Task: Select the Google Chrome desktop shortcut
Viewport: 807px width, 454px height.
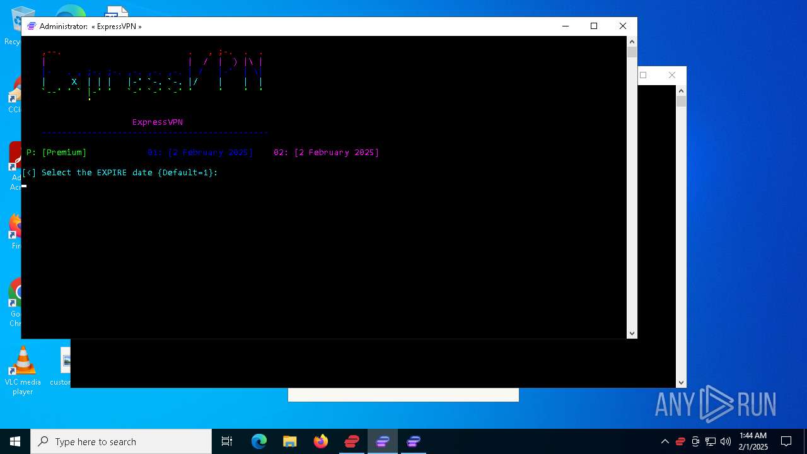Action: click(x=13, y=303)
